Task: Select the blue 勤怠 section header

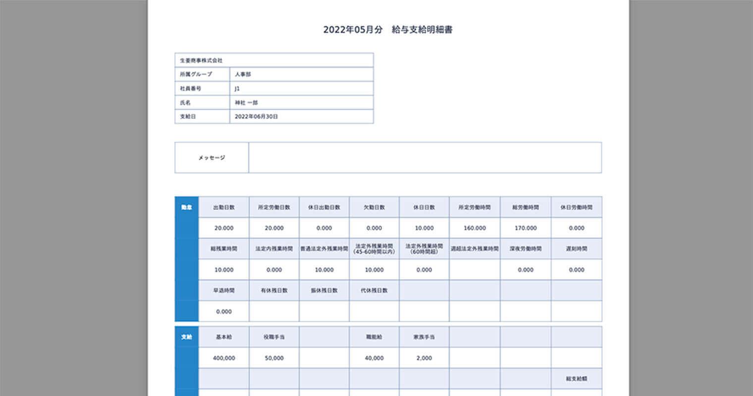Action: pyautogui.click(x=186, y=207)
